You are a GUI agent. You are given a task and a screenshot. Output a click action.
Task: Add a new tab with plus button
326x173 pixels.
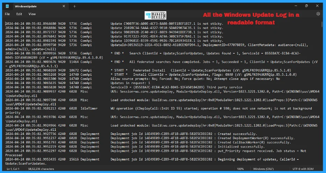coord(74,6)
